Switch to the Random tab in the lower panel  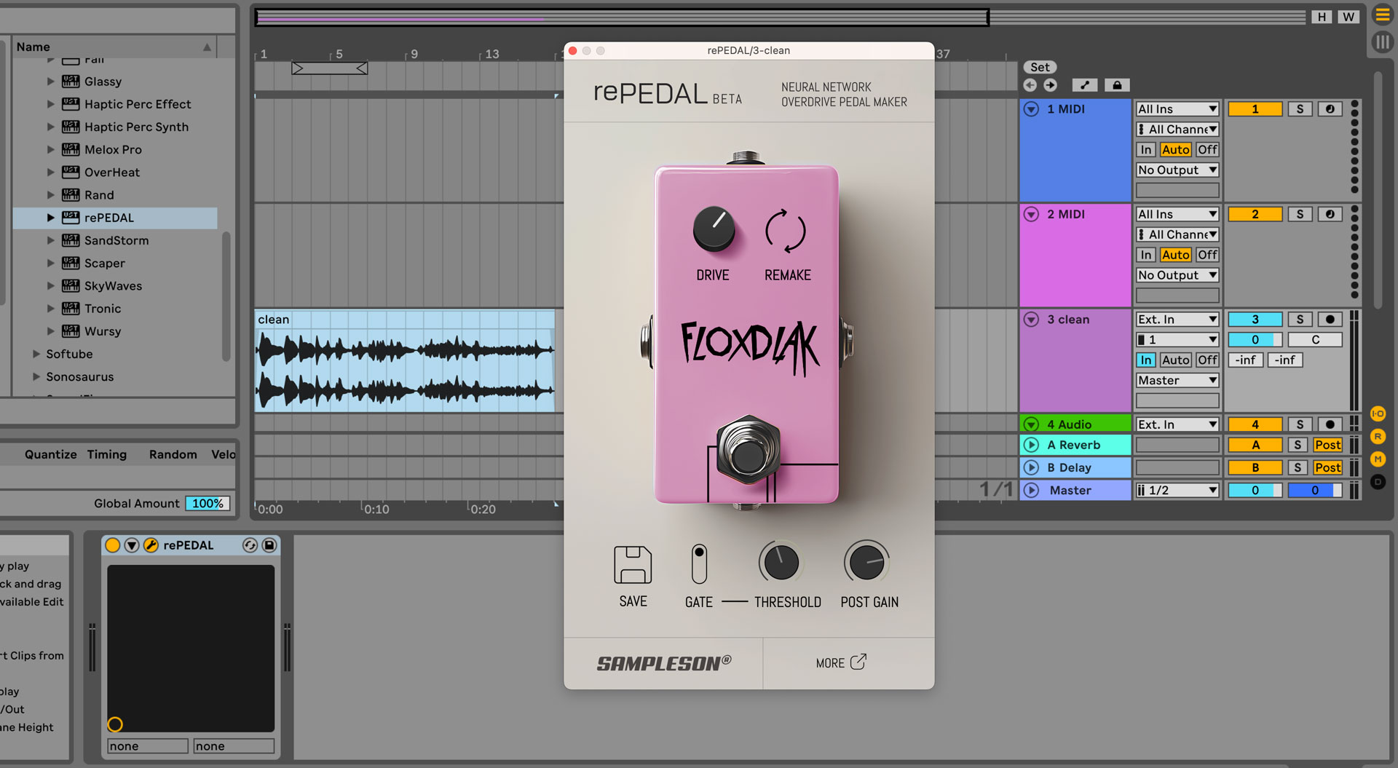click(x=173, y=454)
